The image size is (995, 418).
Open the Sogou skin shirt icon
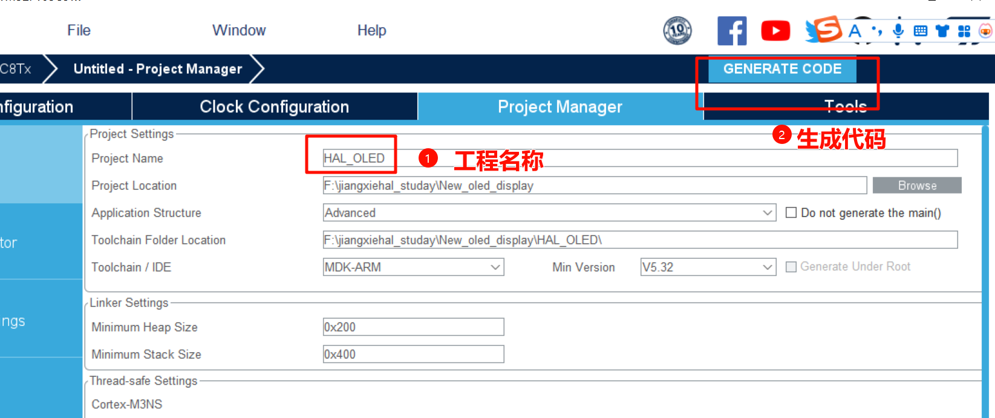(x=942, y=31)
